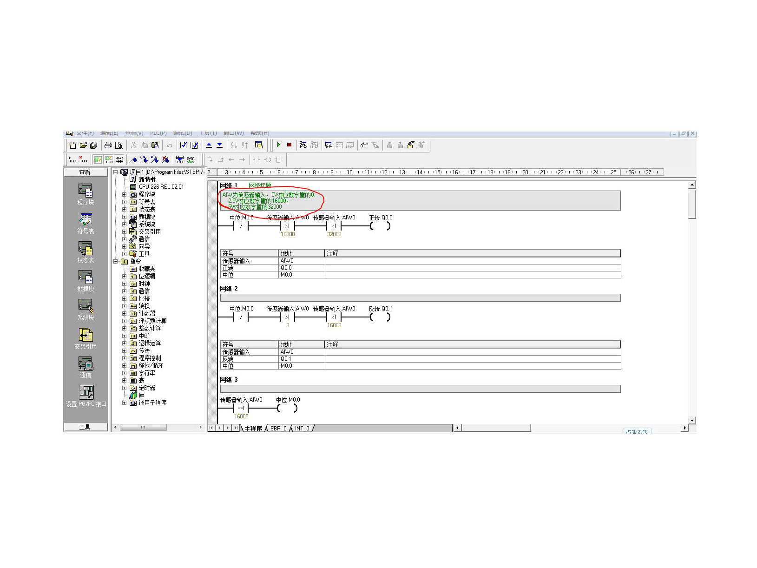Click the 工具 bar at sidebar bottom
Viewport: 757px width, 568px height.
click(86, 427)
